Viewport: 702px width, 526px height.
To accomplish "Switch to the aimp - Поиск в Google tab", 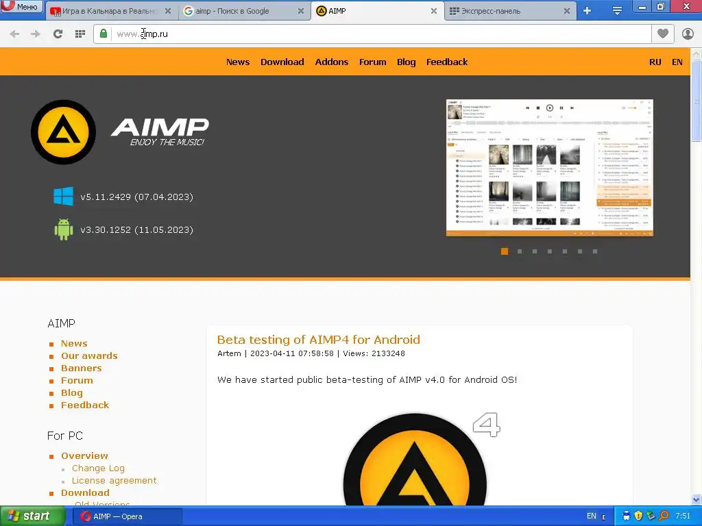I will (245, 11).
